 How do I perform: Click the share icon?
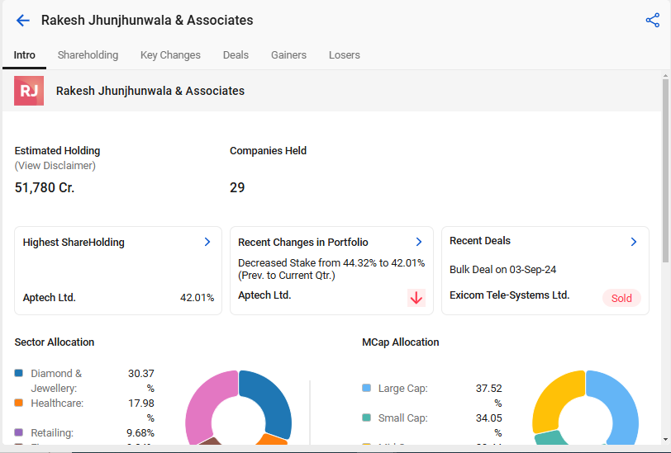pos(653,20)
